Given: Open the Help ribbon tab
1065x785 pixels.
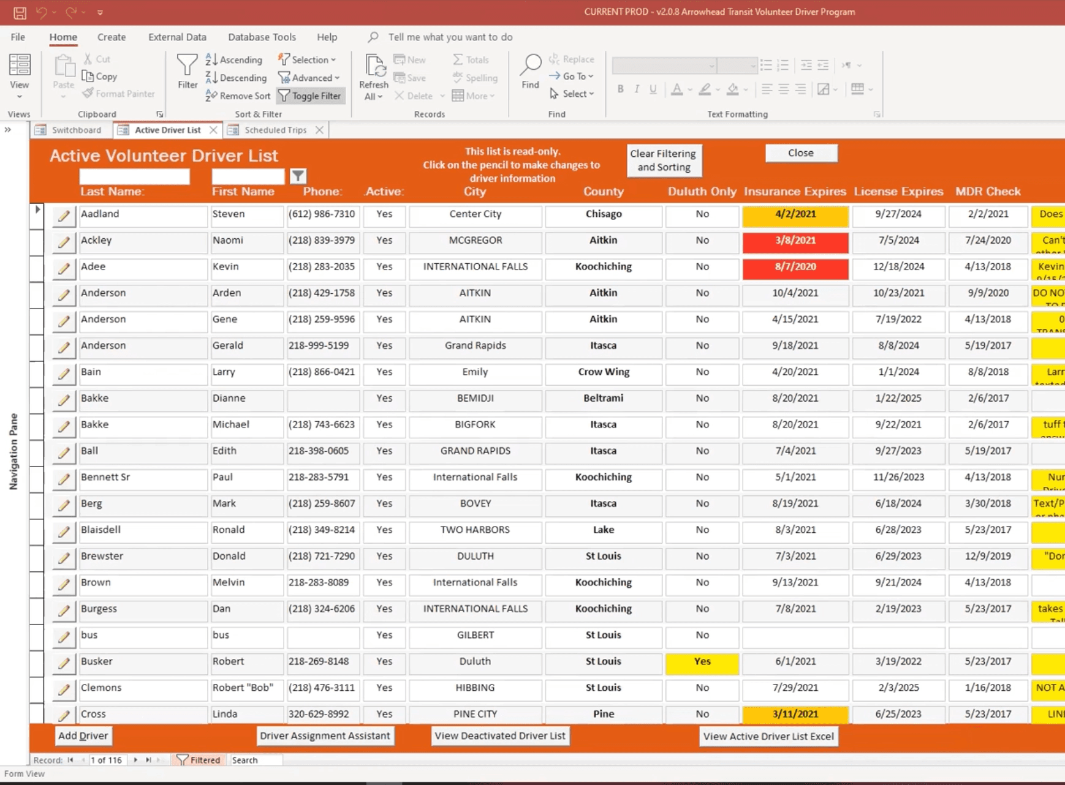Looking at the screenshot, I should (x=327, y=37).
